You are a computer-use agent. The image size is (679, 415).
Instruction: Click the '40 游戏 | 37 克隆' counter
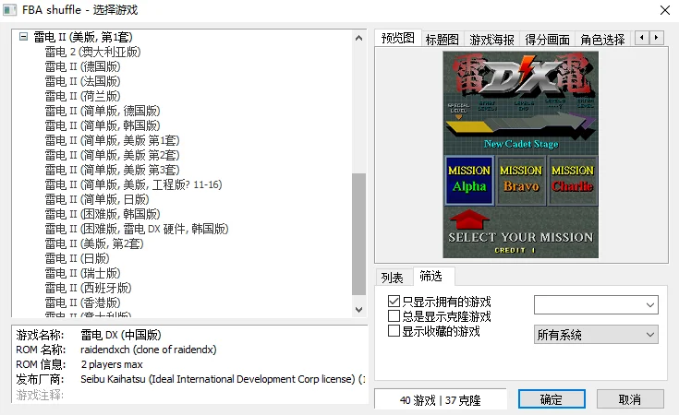[441, 400]
